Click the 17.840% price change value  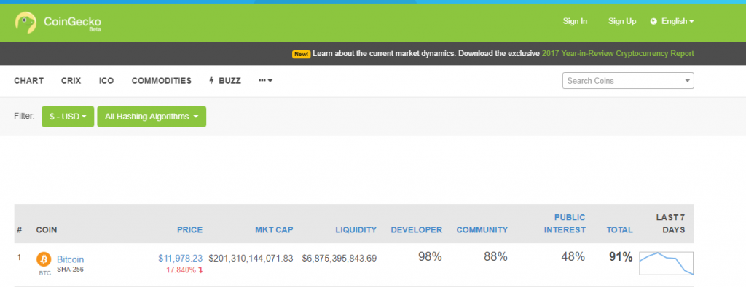(181, 270)
